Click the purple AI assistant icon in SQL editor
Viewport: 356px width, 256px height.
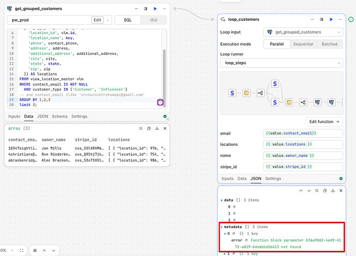coord(160,102)
